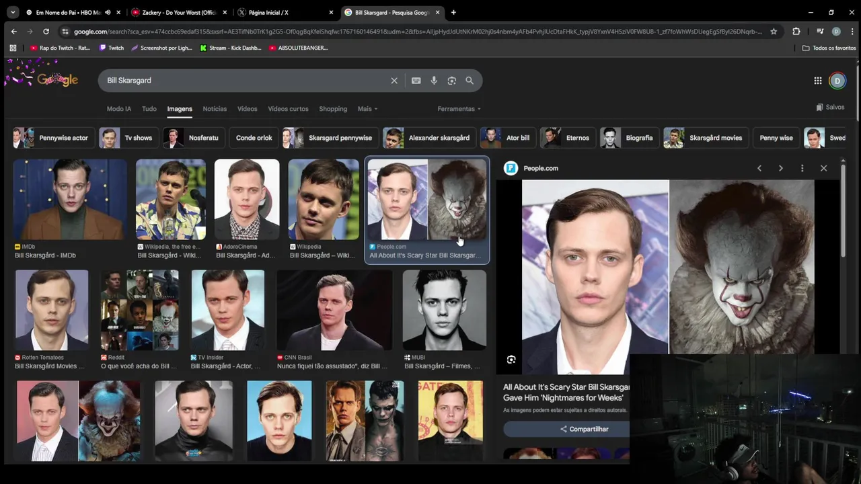Open the IMDb Bill Skarsgård image result
This screenshot has height=484, width=861.
click(70, 200)
